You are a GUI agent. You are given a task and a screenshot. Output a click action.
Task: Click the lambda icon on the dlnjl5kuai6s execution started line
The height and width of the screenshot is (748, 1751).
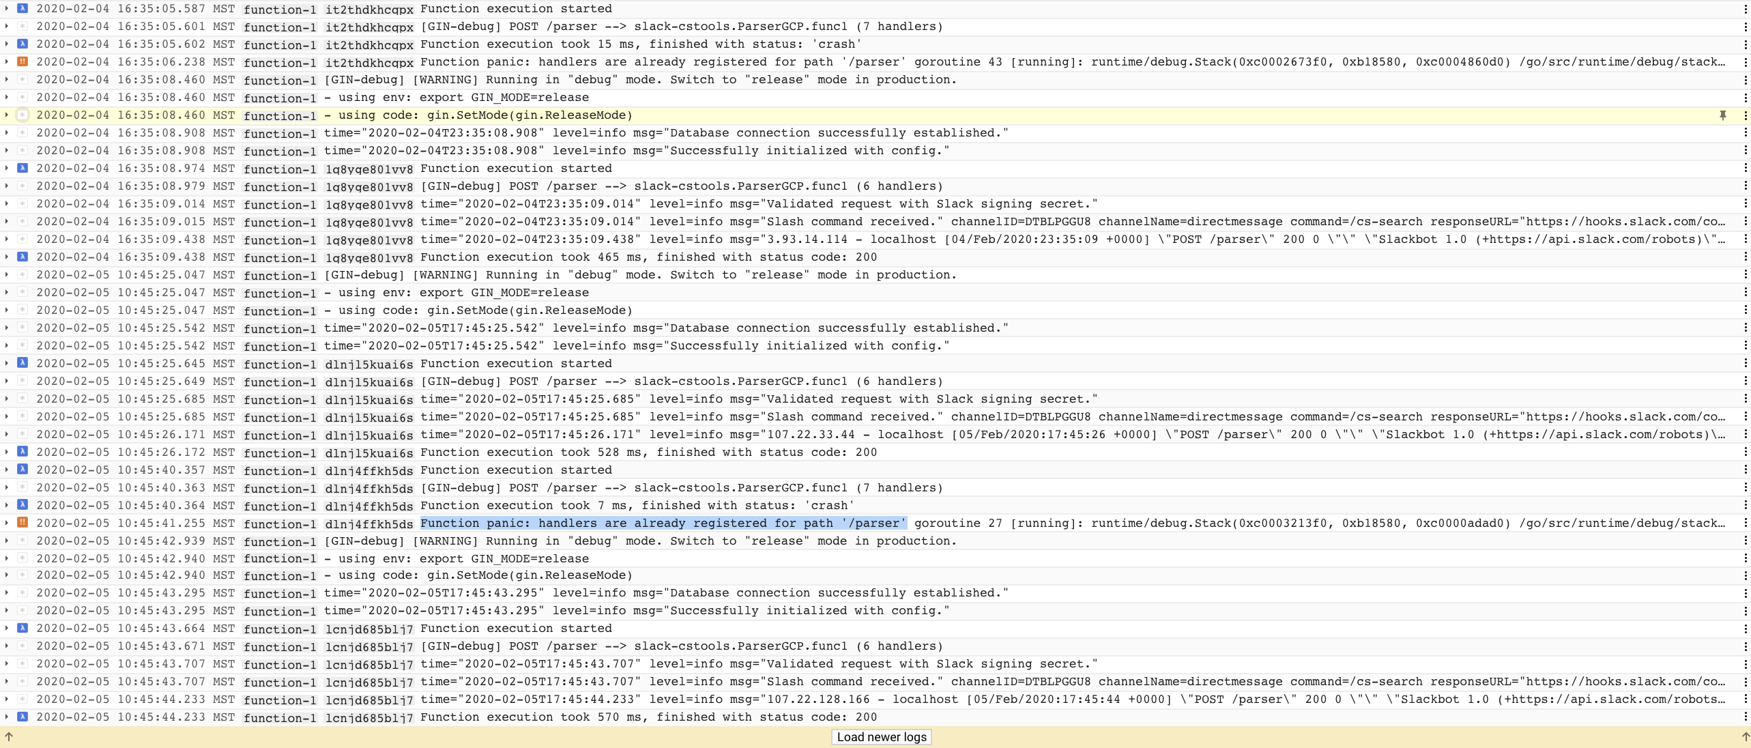click(x=23, y=364)
